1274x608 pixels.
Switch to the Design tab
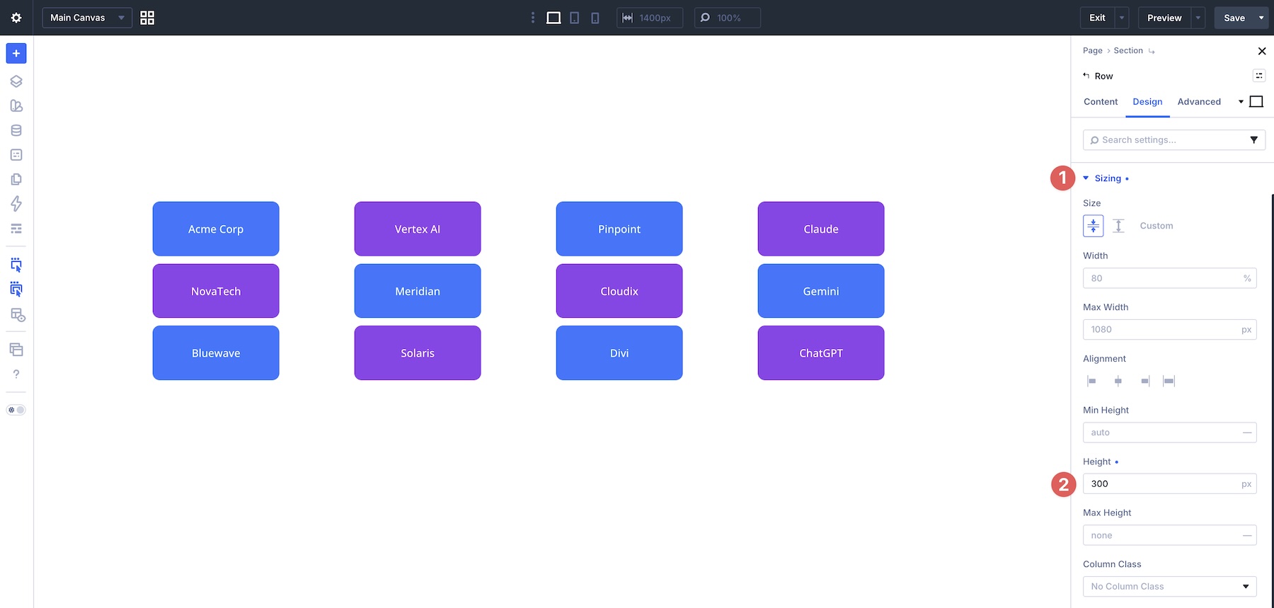(x=1147, y=102)
